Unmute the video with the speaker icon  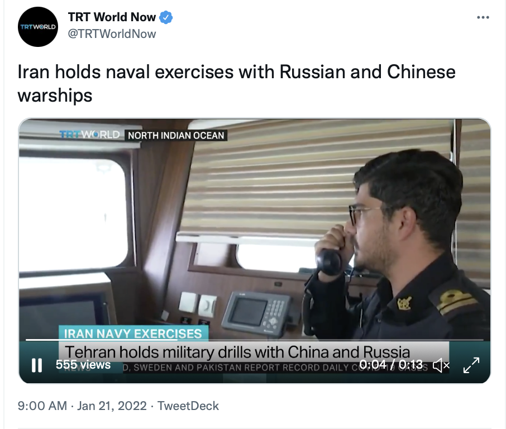coord(441,365)
